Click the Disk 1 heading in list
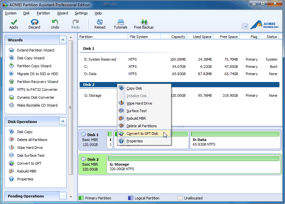Viewport: 285px width, 204px height. click(x=89, y=49)
